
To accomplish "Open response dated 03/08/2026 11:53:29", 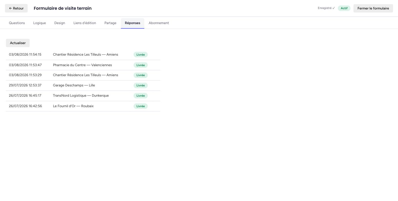I will tap(83, 75).
